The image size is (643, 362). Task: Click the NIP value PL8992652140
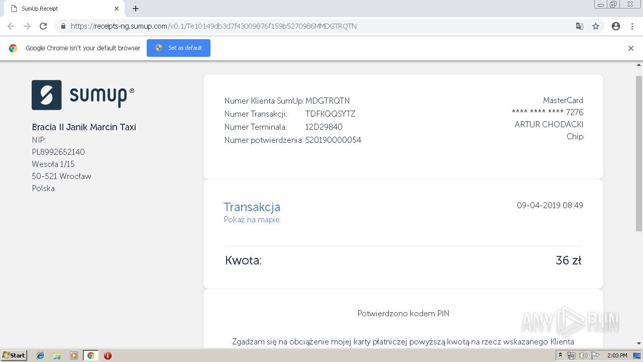[58, 152]
